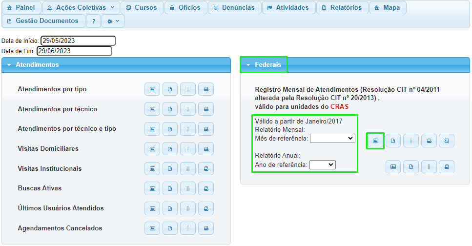This screenshot has width=472, height=246.
Task: Click image icon for Visitas Institucionais
Action: coord(152,168)
